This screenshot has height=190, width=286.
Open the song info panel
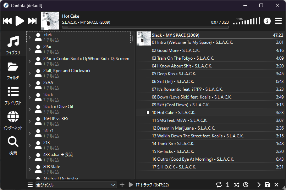pos(267,21)
